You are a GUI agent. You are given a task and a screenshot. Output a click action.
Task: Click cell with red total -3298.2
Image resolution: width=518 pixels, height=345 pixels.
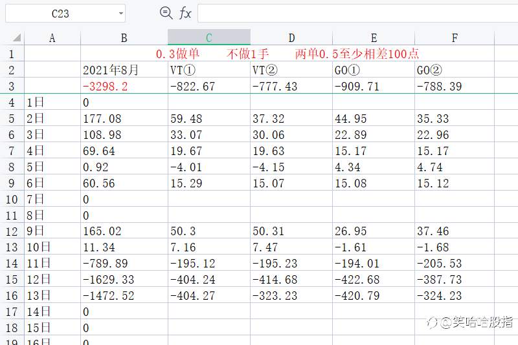pyautogui.click(x=124, y=86)
